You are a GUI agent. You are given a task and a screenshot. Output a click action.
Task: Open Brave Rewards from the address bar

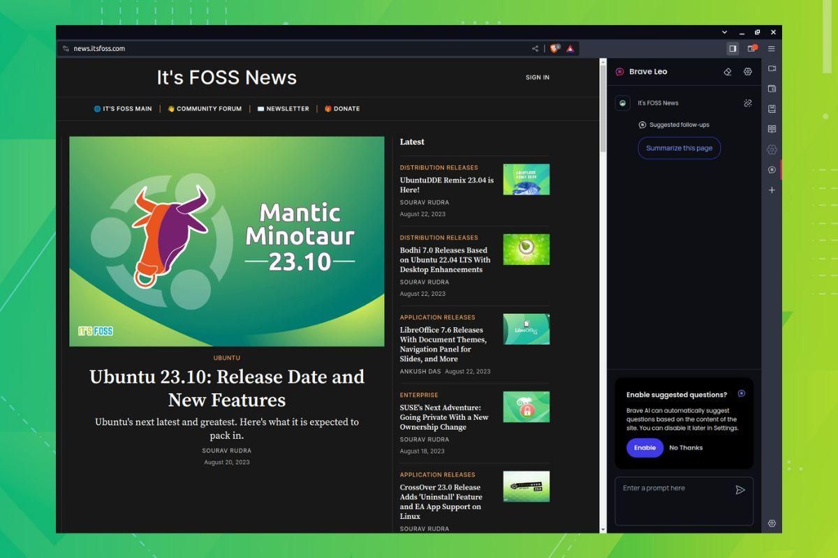570,49
